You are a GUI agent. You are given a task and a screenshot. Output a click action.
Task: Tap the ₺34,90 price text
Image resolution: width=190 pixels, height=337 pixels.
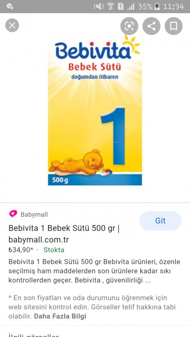pos(21,250)
